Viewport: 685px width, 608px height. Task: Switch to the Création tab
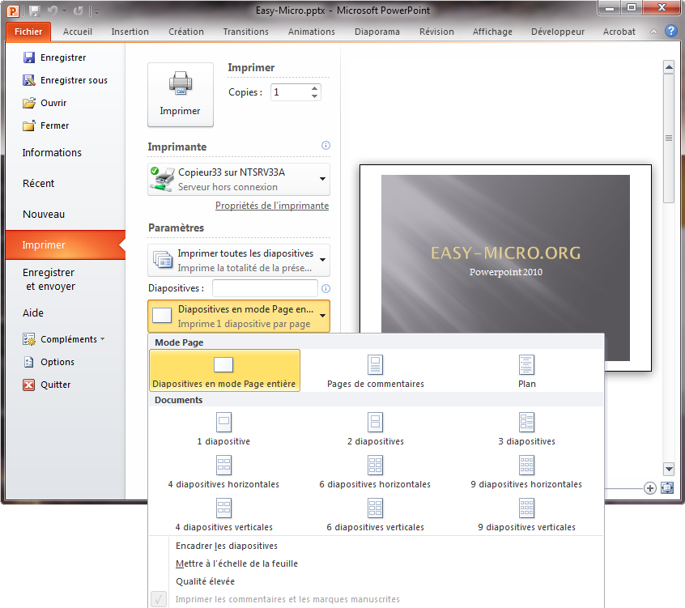click(x=186, y=32)
